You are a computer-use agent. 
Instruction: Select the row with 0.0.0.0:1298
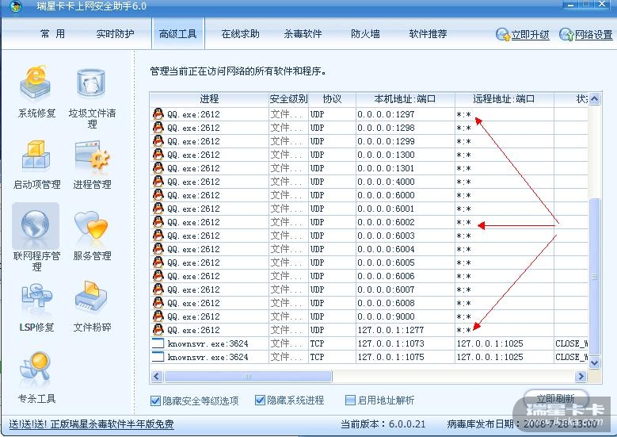369,128
